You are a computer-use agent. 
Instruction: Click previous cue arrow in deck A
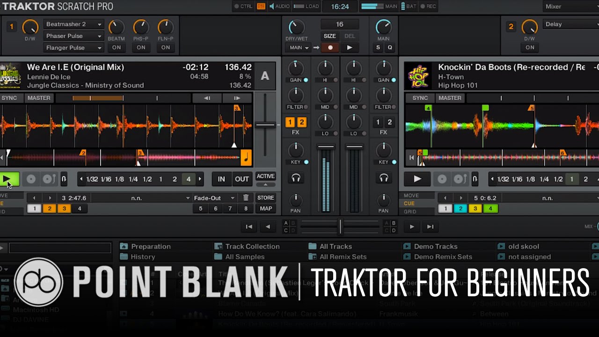click(x=33, y=198)
